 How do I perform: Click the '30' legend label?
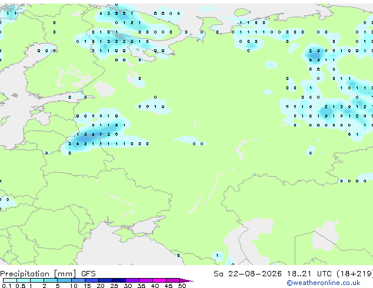point(128,286)
